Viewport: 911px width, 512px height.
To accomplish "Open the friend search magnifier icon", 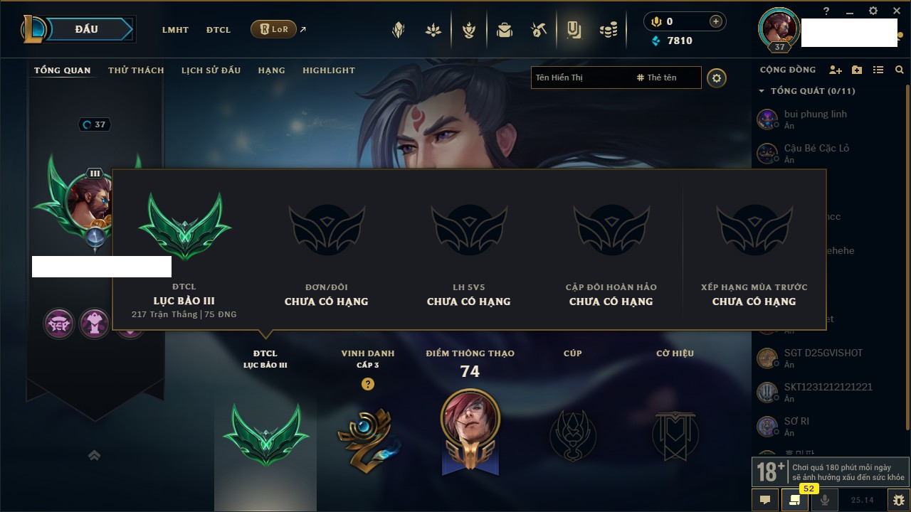I will 900,70.
